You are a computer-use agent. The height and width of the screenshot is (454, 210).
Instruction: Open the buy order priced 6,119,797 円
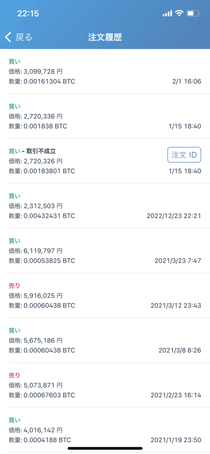point(105,251)
